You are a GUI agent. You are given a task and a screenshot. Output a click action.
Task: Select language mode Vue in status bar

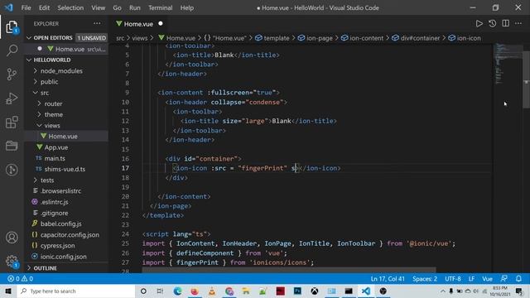tap(487, 279)
